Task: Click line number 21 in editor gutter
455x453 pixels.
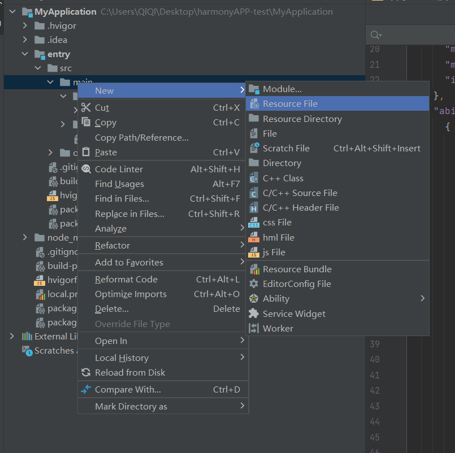Action: coord(375,64)
